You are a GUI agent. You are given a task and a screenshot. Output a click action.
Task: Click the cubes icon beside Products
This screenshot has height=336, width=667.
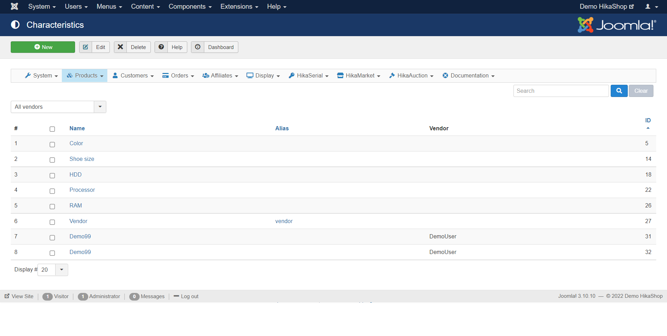coord(69,75)
